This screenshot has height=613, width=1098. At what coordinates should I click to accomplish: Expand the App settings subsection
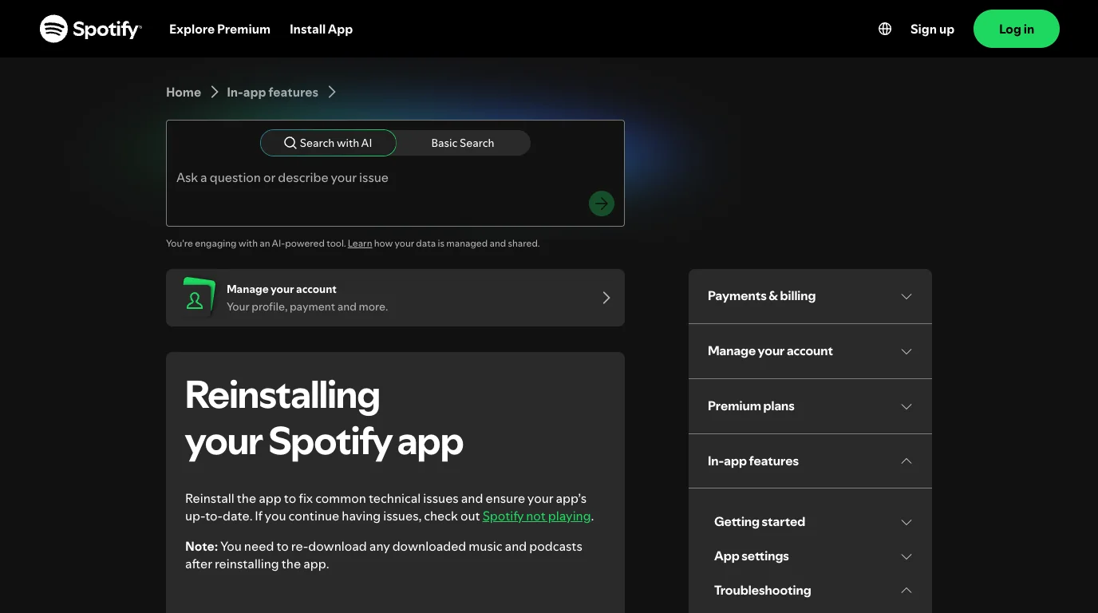point(813,556)
